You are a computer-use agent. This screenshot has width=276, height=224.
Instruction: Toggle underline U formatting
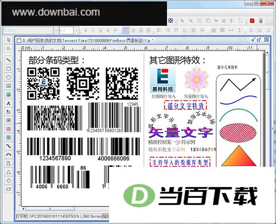click(101, 30)
